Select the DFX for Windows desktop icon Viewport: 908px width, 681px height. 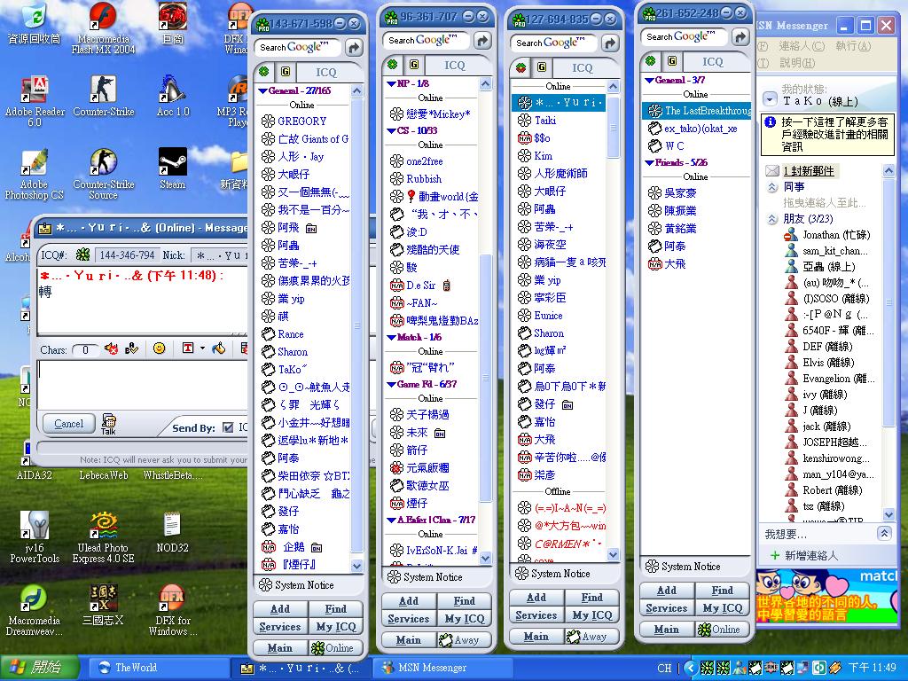point(173,610)
